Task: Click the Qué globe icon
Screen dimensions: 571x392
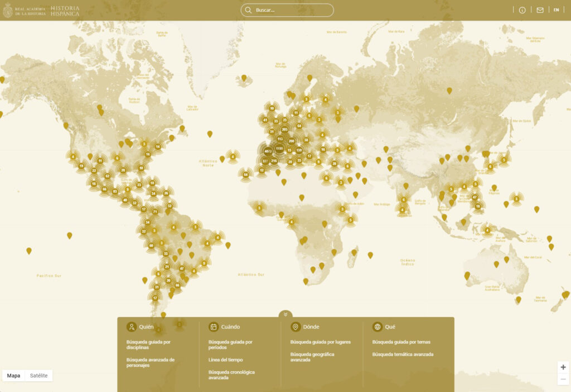Action: point(378,327)
